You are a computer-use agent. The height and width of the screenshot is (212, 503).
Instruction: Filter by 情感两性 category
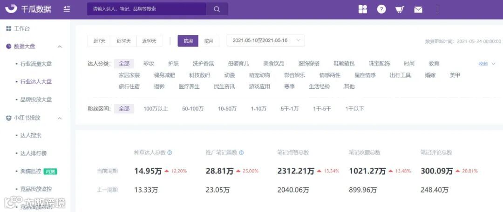pyautogui.click(x=330, y=76)
